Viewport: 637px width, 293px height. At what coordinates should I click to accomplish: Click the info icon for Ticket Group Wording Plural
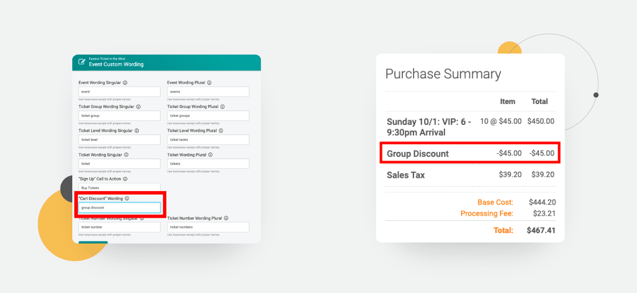coord(221,107)
